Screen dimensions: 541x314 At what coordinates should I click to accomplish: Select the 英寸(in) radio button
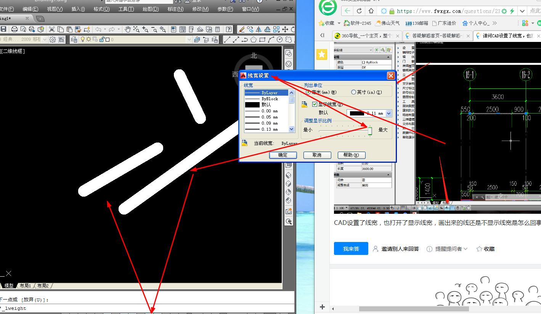point(353,92)
